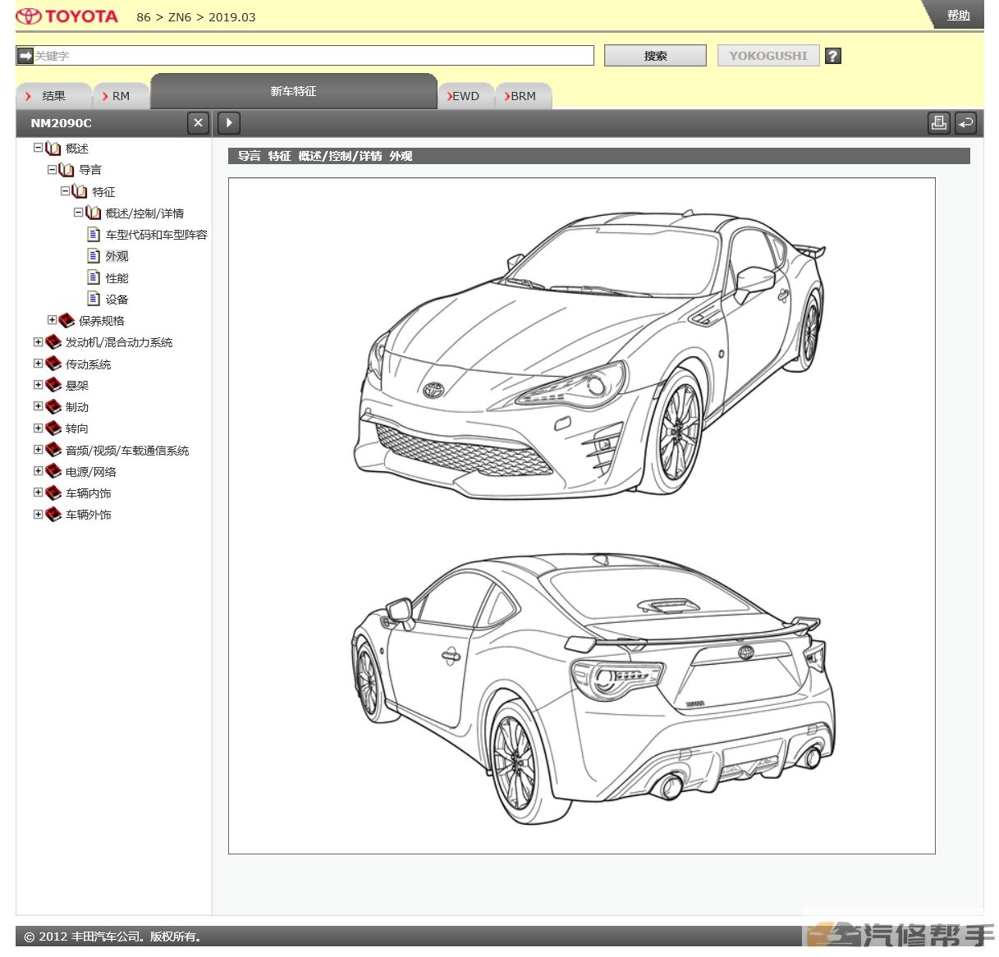
Task: Collapse the 导言 tree node
Action: [52, 169]
